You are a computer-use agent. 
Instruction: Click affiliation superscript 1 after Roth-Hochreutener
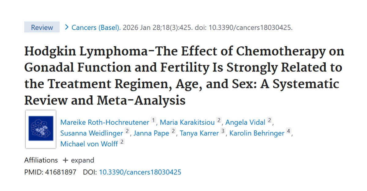[153, 120]
